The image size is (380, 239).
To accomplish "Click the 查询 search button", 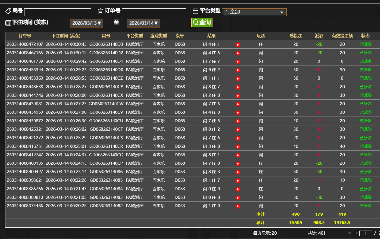I will (202, 22).
